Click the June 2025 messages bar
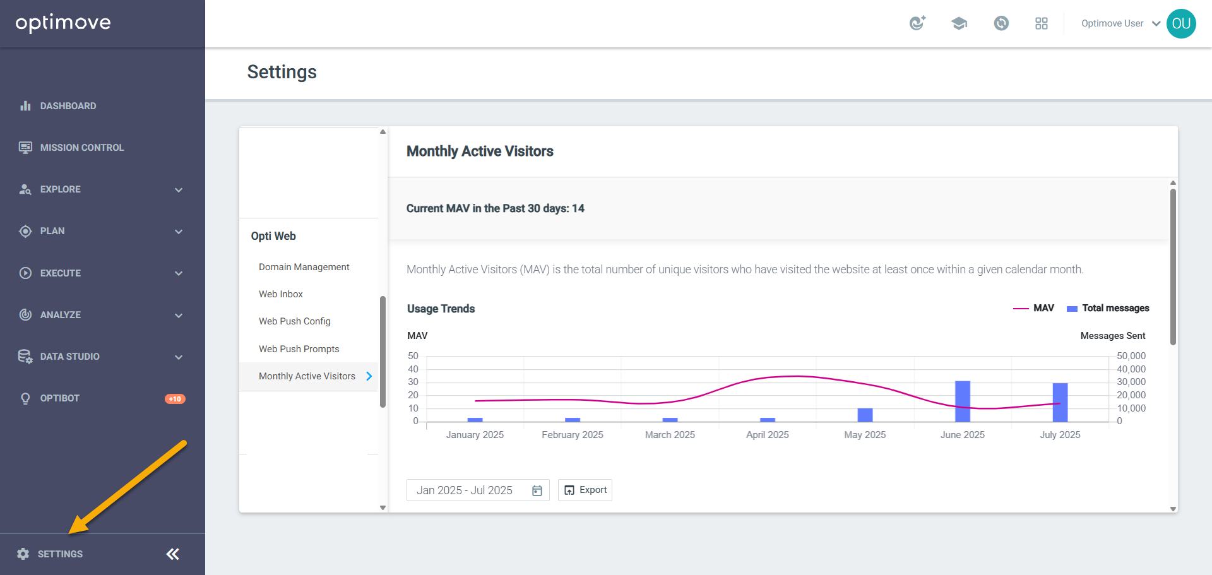1212x575 pixels. pyautogui.click(x=963, y=401)
